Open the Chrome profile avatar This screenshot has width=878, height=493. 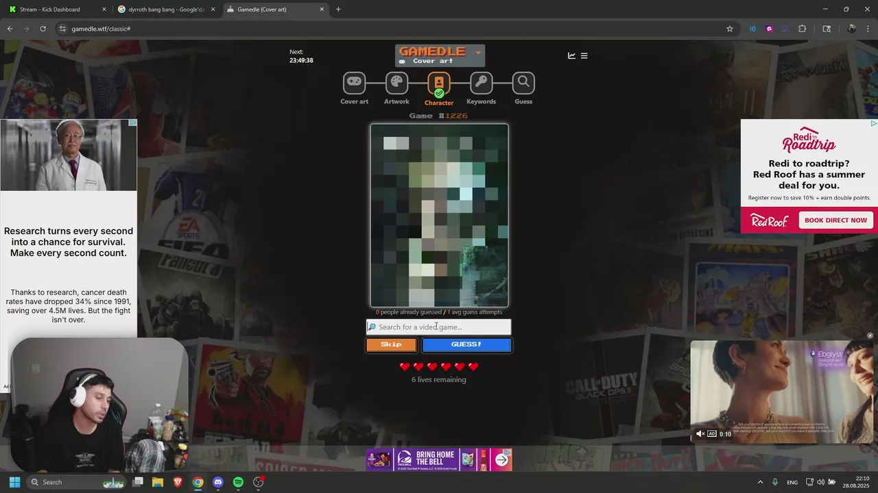point(851,29)
